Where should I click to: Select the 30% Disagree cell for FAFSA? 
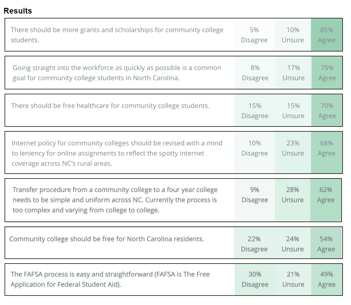[255, 279]
